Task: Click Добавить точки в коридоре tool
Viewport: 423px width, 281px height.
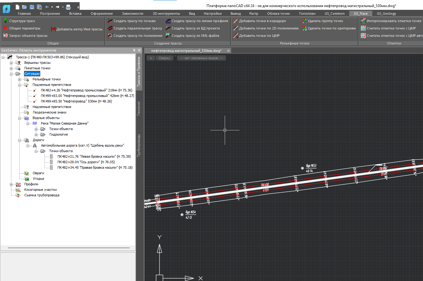Action: [x=262, y=21]
